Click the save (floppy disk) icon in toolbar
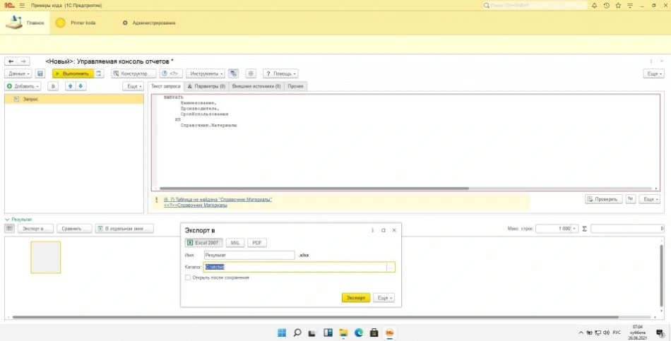 pos(40,73)
